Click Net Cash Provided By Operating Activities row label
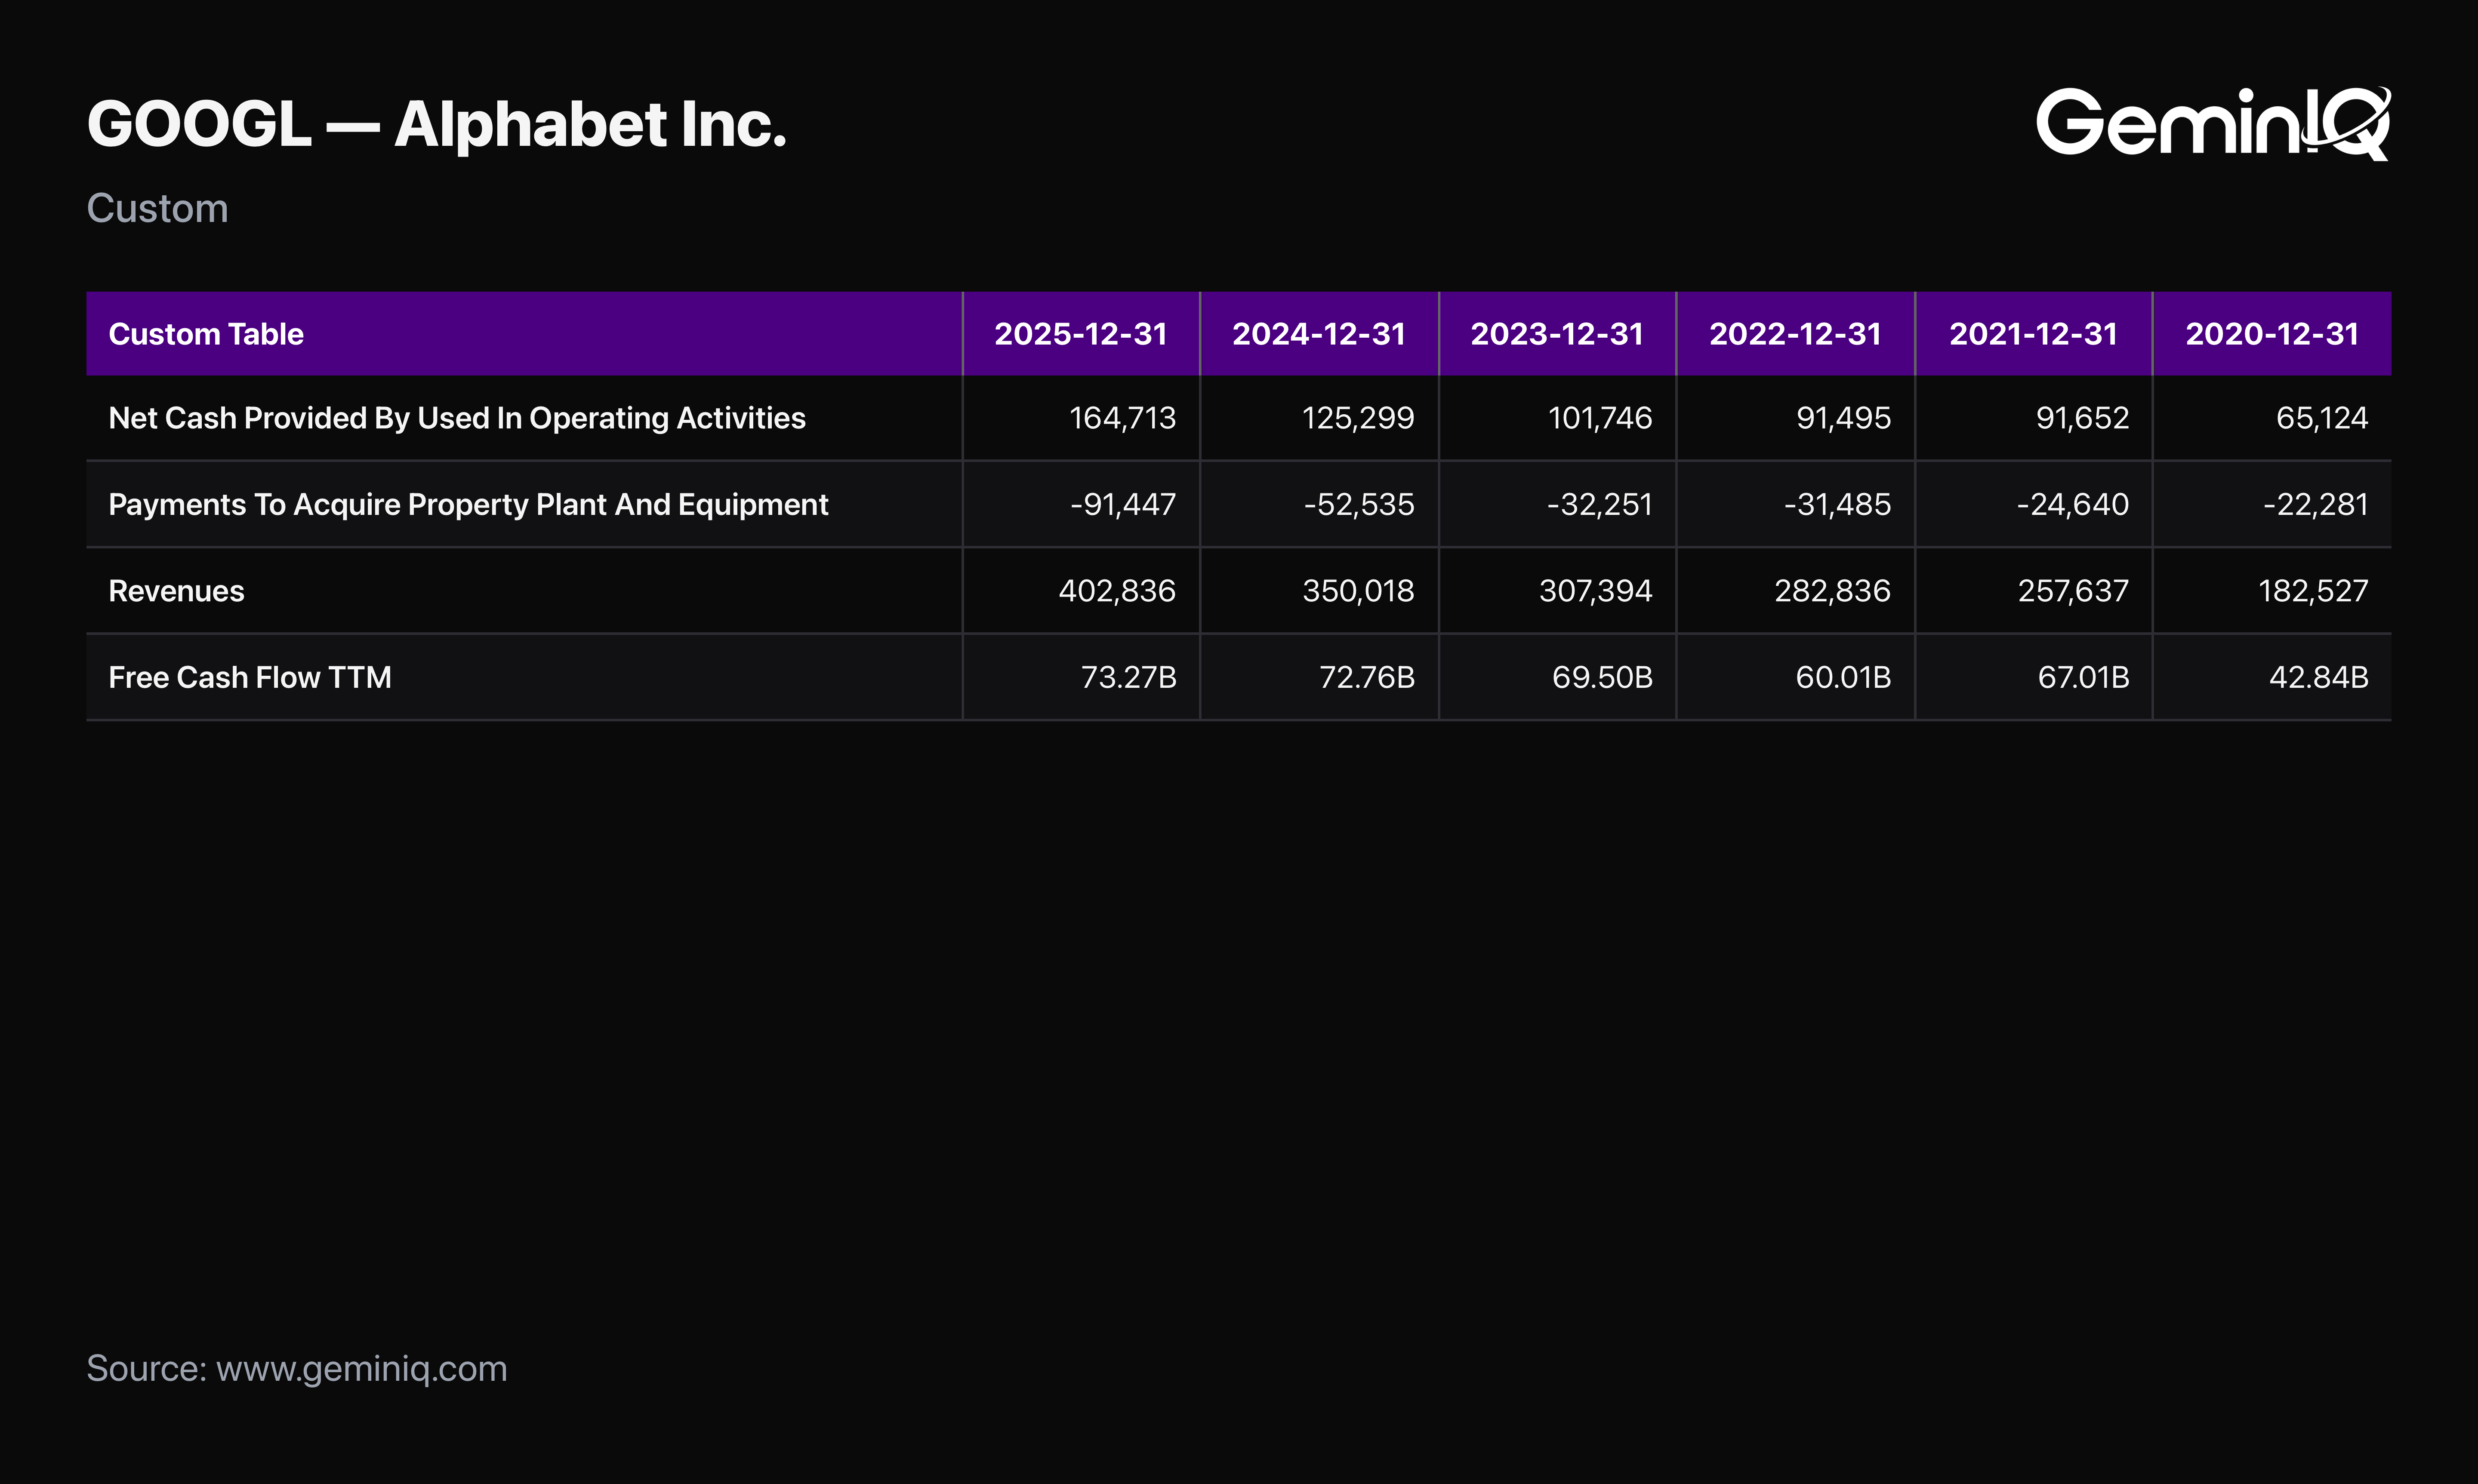Image resolution: width=2478 pixels, height=1484 pixels. tap(457, 418)
